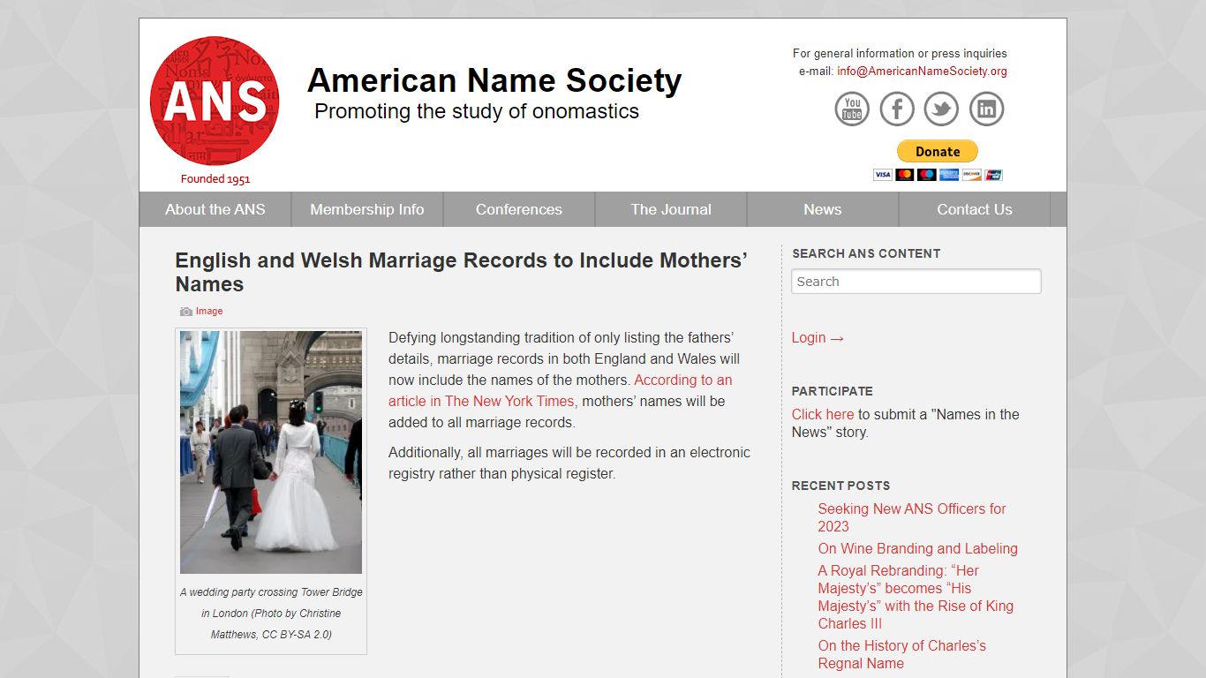Image resolution: width=1206 pixels, height=678 pixels.
Task: Open The Journal menu item
Action: tap(671, 209)
